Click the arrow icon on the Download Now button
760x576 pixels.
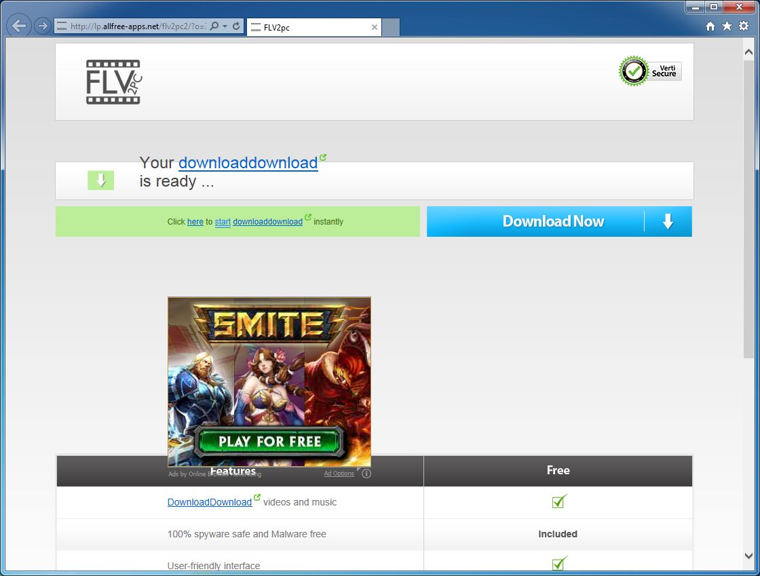point(668,221)
